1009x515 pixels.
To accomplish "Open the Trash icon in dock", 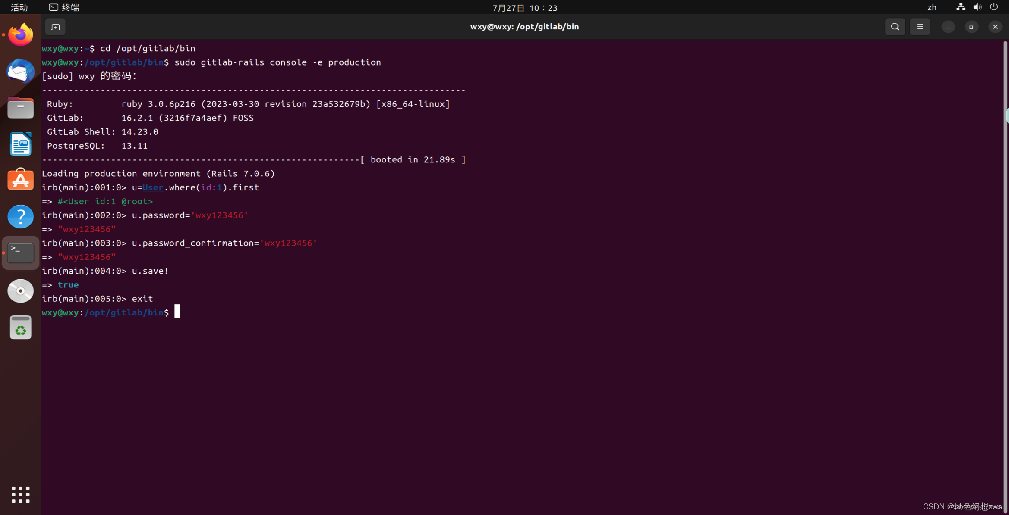I will point(20,327).
